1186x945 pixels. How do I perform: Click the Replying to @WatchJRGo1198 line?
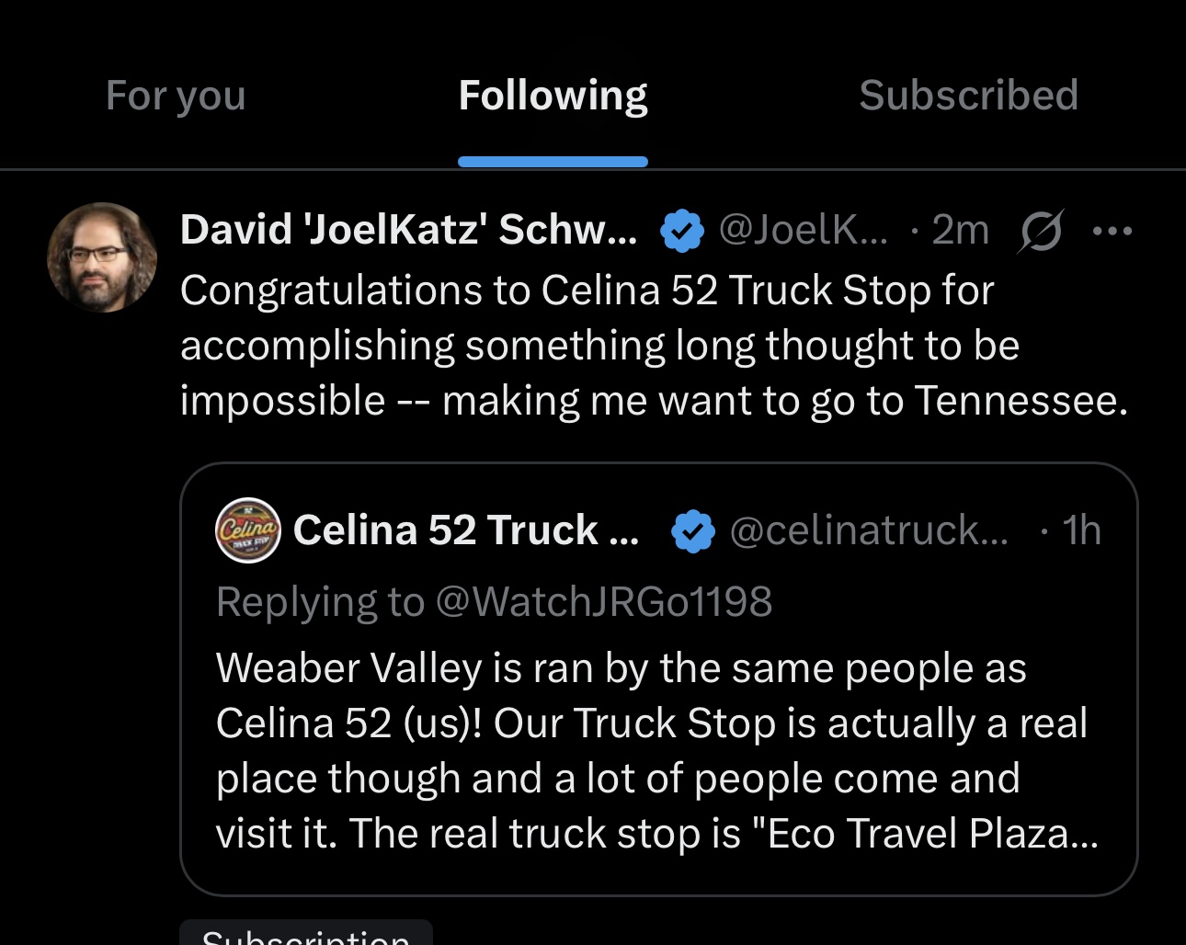point(494,602)
